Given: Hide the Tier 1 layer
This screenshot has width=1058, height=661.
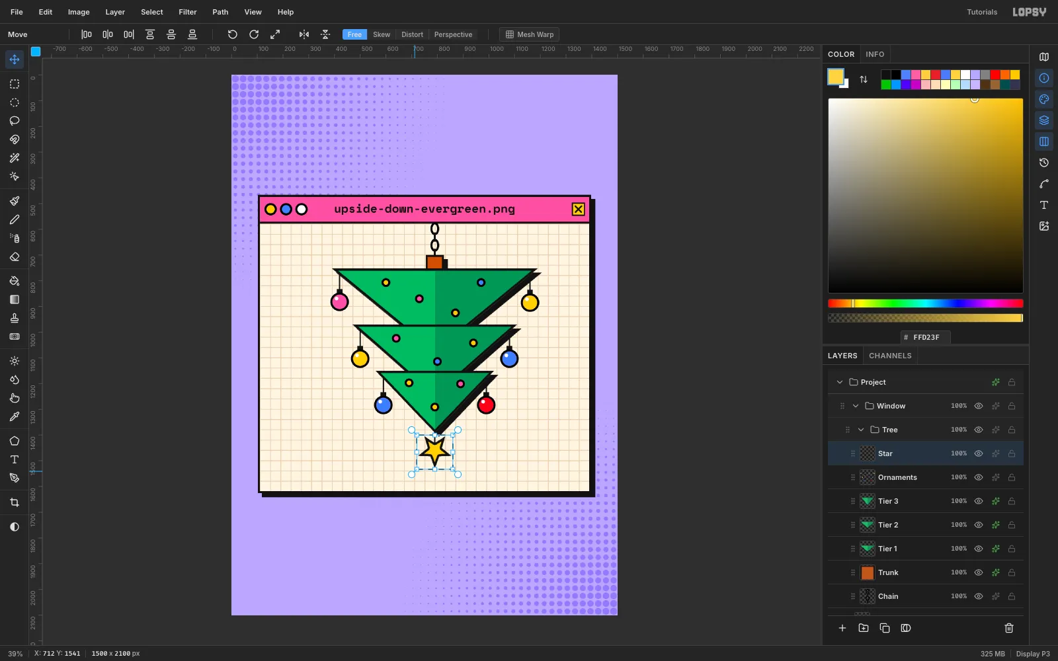Looking at the screenshot, I should [979, 549].
